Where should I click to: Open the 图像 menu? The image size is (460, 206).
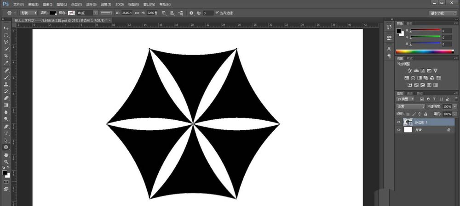click(x=47, y=4)
